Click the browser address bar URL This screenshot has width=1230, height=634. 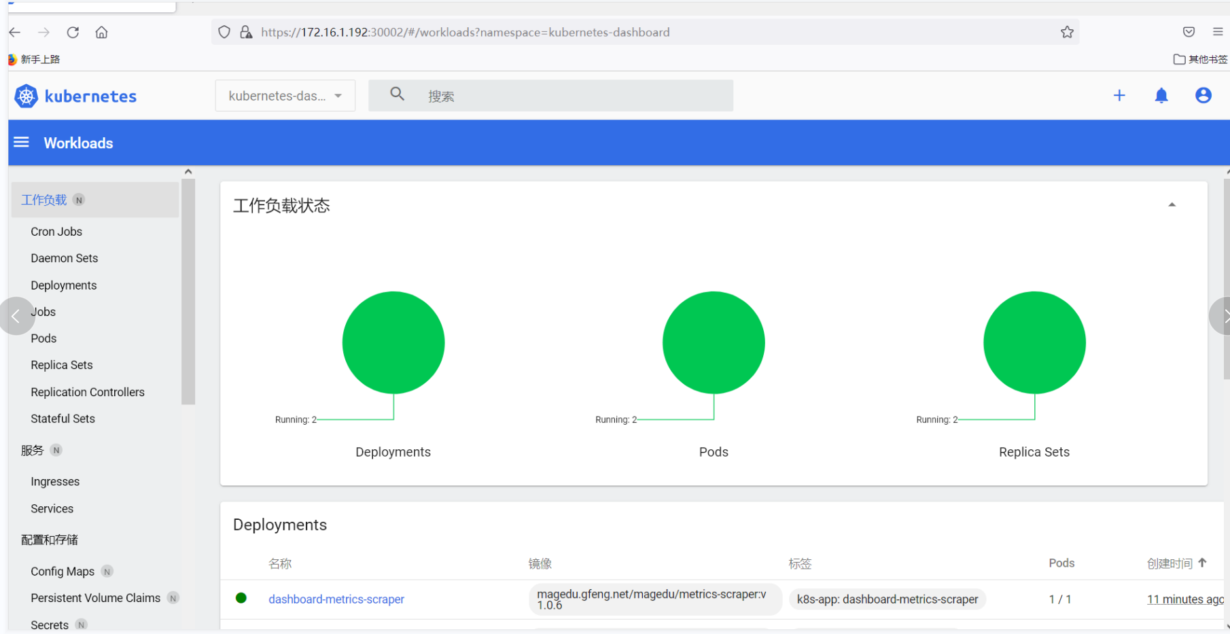465,32
